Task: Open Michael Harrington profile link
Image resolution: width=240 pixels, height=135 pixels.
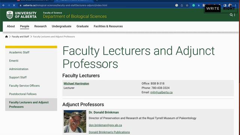Action: [x=76, y=84]
